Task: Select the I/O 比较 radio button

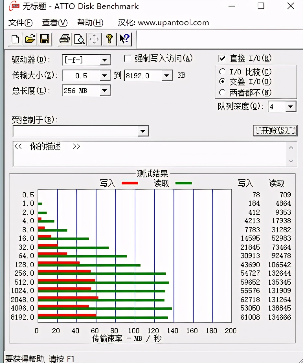Action: (x=223, y=71)
